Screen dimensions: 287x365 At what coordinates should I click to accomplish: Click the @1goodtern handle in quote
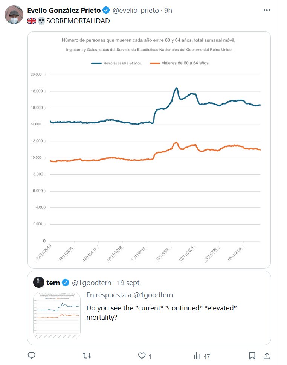pos(92,283)
